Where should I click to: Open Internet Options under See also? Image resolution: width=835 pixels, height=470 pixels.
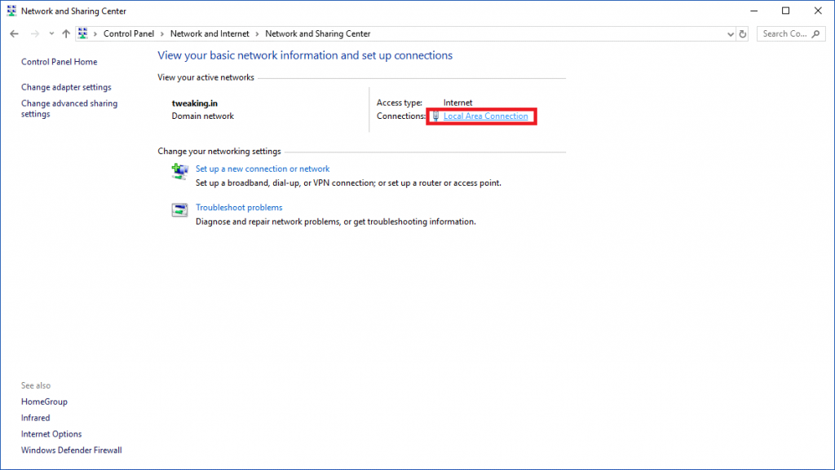(x=51, y=434)
